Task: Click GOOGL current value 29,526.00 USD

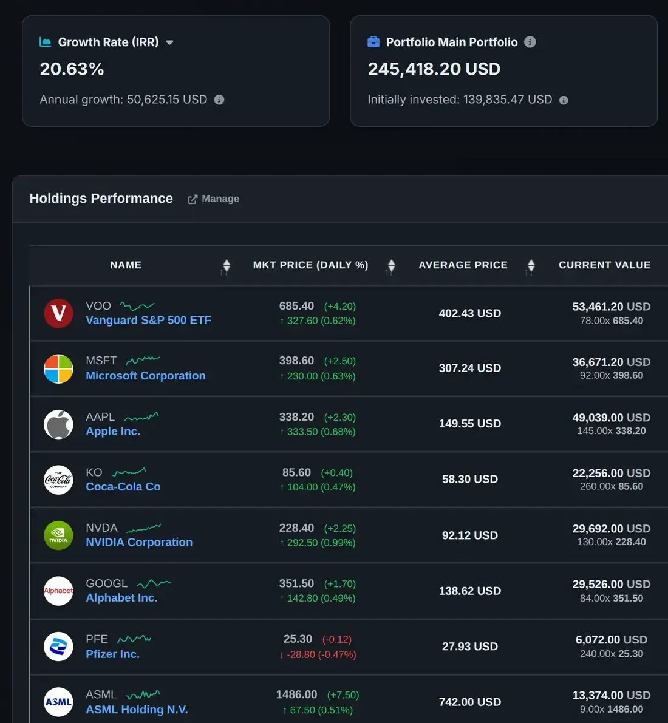Action: coord(612,584)
